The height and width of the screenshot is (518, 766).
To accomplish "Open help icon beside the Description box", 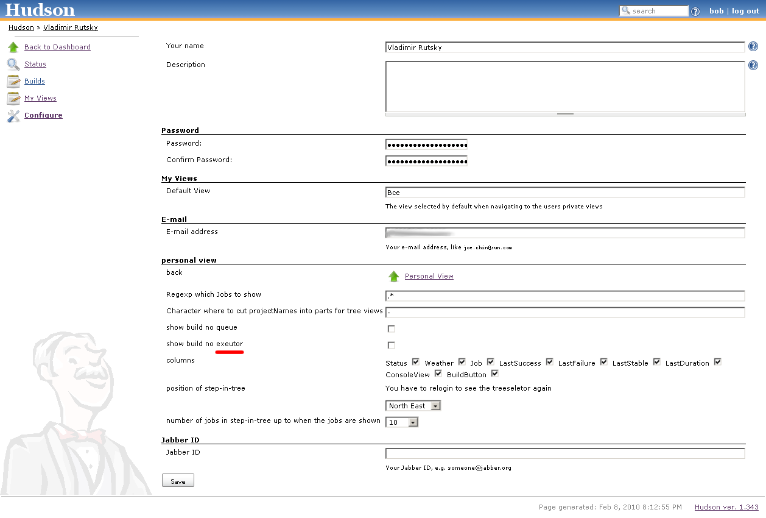I will tap(753, 65).
